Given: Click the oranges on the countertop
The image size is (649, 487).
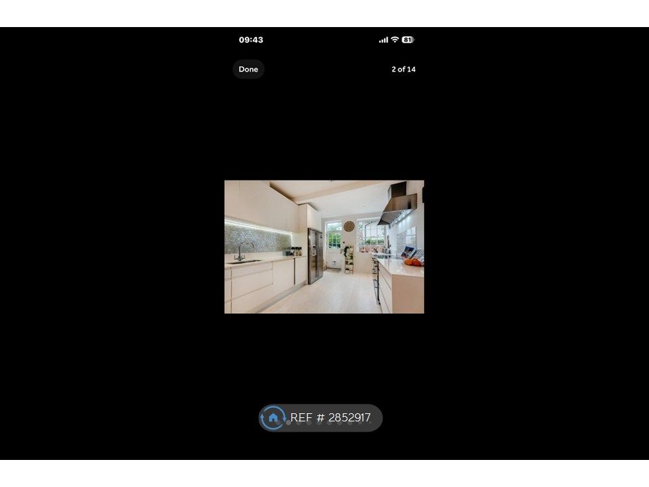Looking at the screenshot, I should (412, 262).
